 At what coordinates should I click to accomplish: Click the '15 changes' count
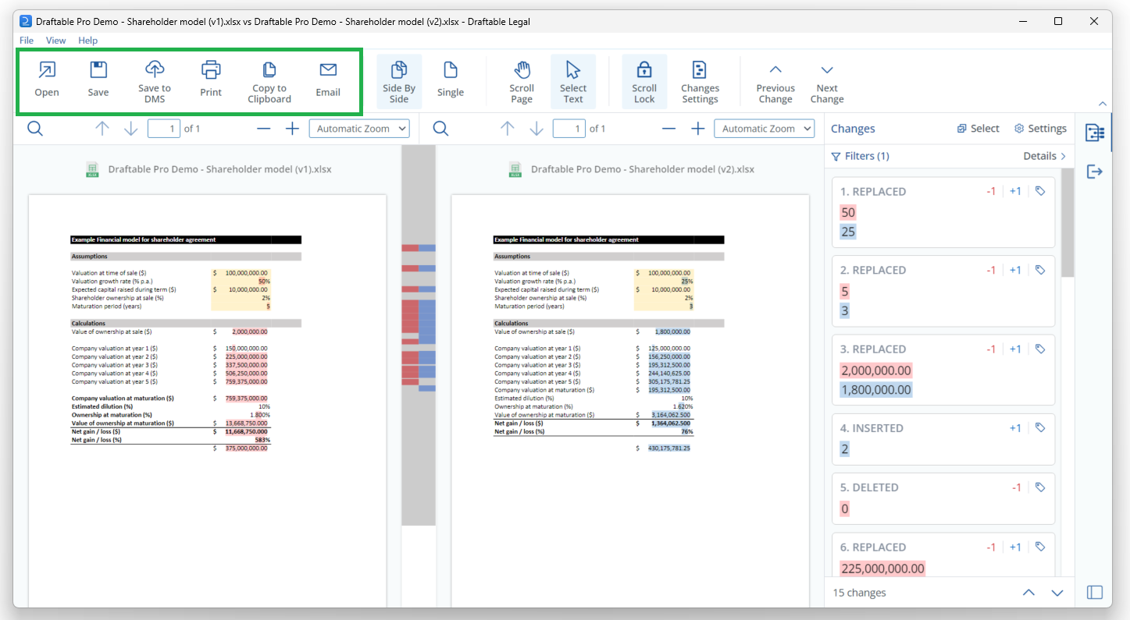(860, 593)
